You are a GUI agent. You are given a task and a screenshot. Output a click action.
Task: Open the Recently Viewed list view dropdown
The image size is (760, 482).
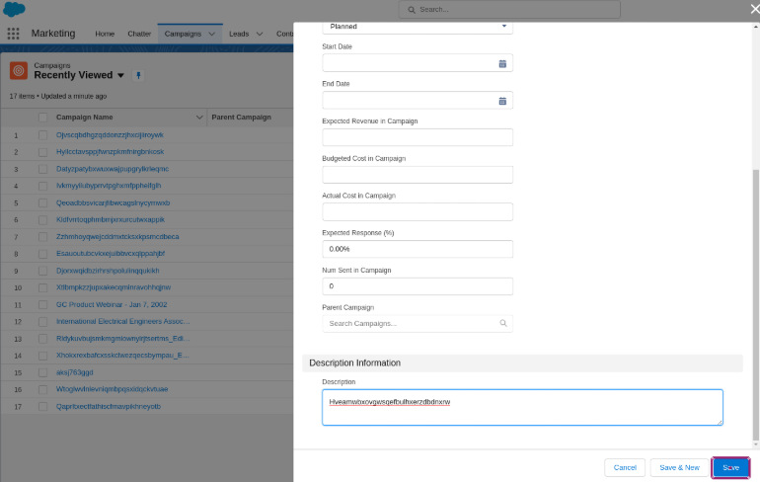point(121,76)
